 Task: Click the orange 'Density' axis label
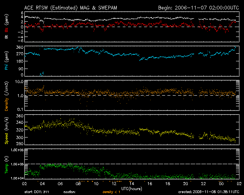click(x=6, y=104)
